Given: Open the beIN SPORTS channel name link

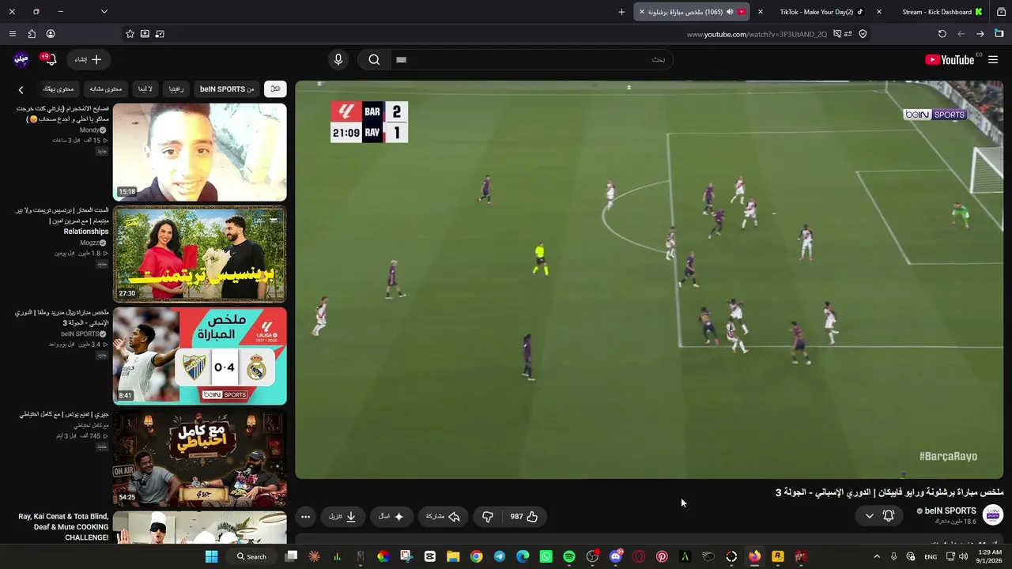Looking at the screenshot, I should 950,511.
